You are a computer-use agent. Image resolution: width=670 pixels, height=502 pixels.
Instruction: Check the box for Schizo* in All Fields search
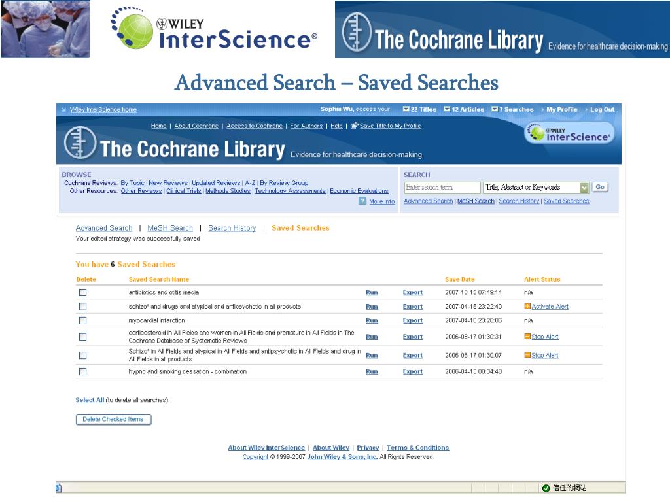[83, 355]
